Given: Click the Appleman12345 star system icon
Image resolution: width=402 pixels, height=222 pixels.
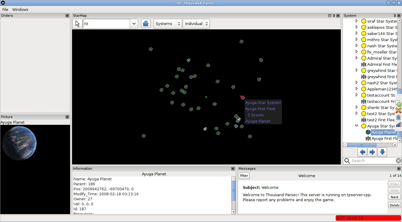Looking at the screenshot, I should 364,89.
